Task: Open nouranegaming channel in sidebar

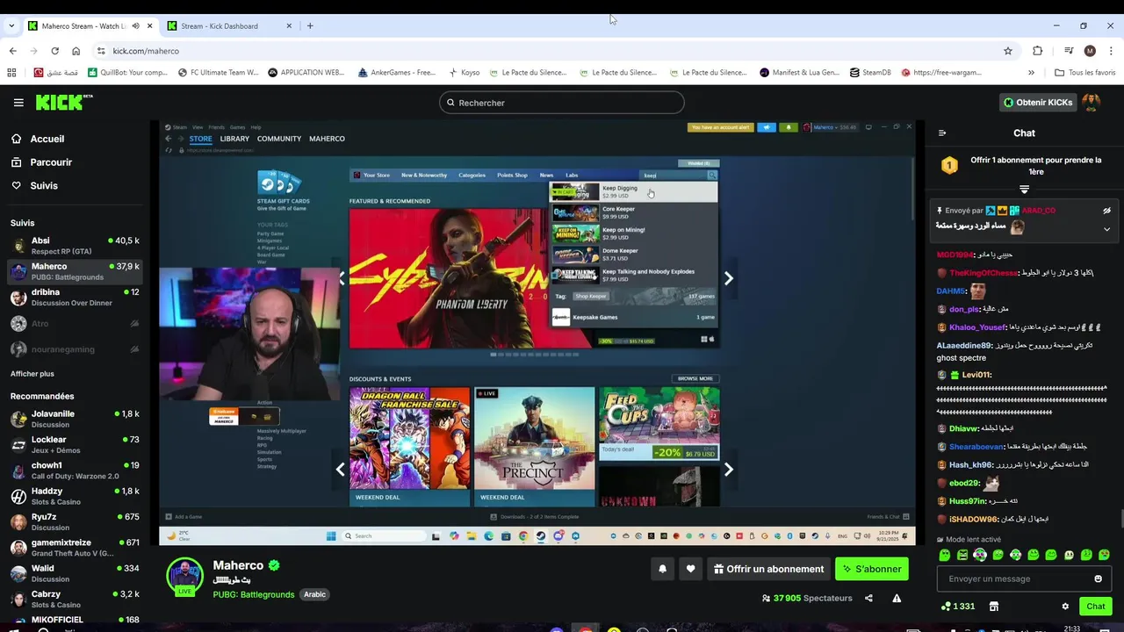Action: point(75,349)
